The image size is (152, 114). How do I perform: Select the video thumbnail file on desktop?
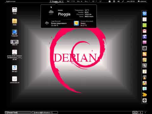(15, 43)
